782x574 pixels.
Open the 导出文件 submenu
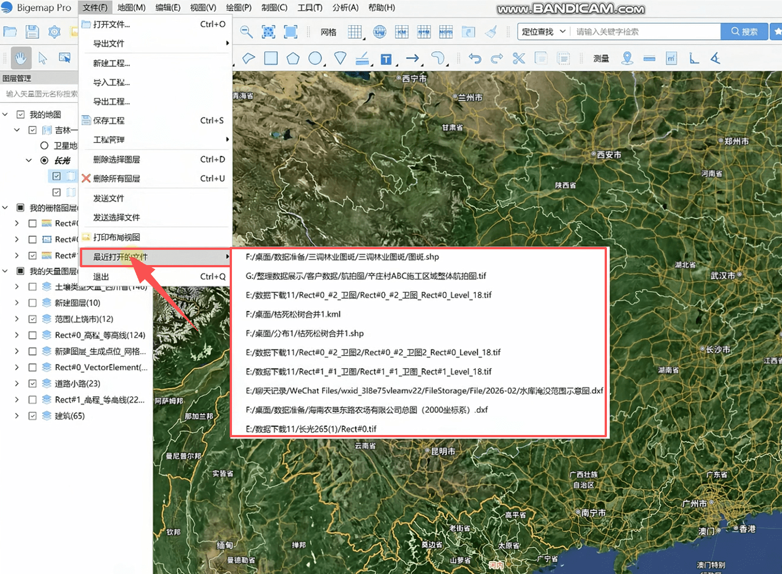(x=155, y=43)
